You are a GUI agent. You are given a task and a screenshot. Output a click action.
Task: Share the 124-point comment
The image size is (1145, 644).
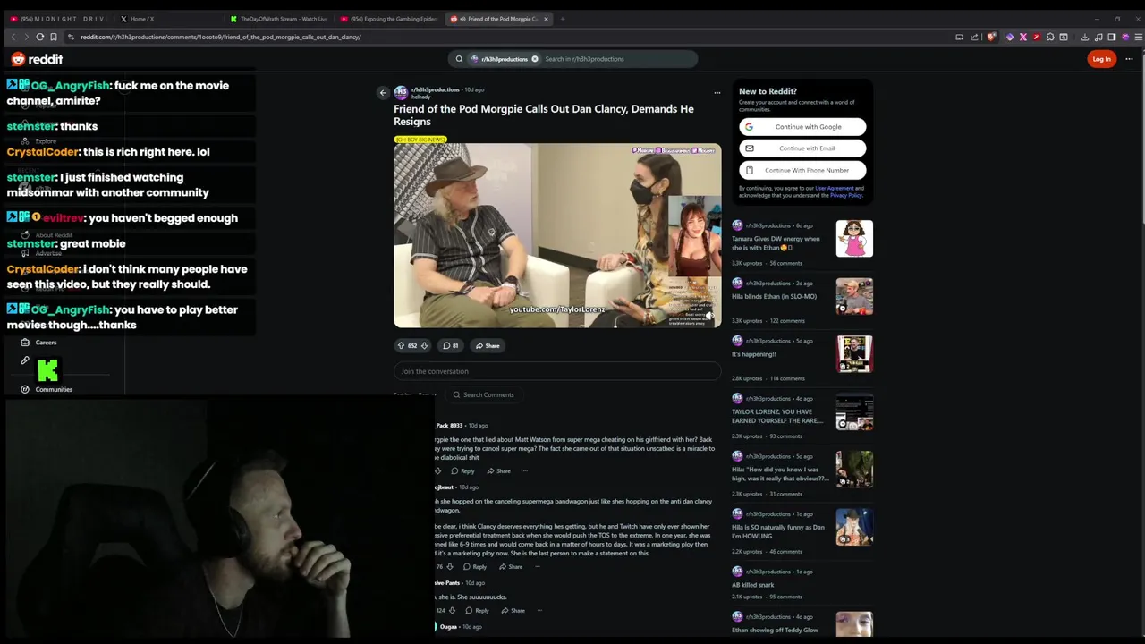click(513, 610)
